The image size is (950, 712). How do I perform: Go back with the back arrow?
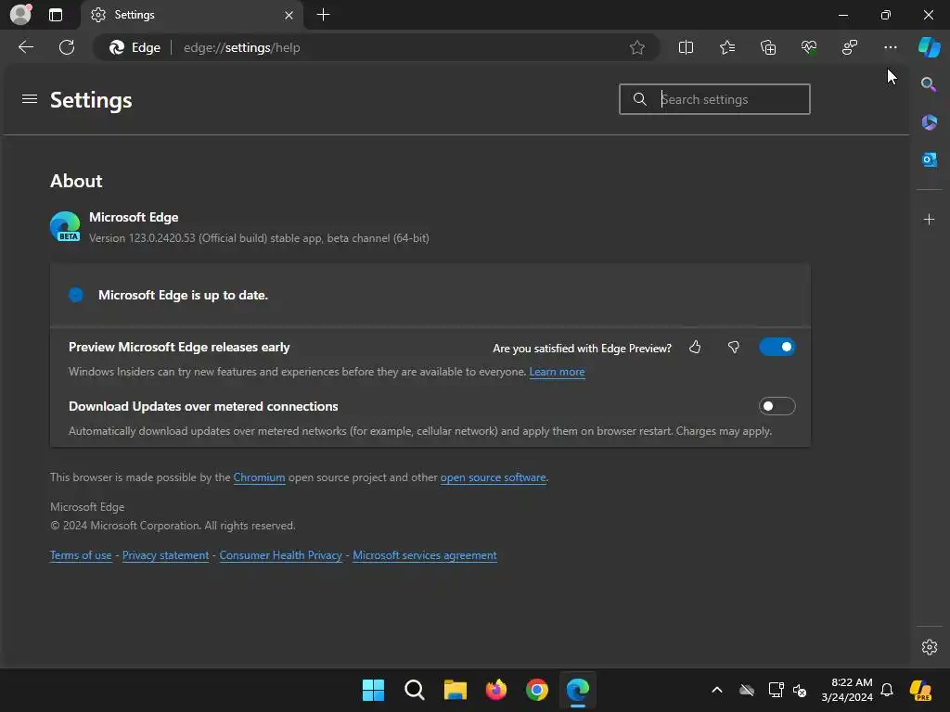pos(26,47)
